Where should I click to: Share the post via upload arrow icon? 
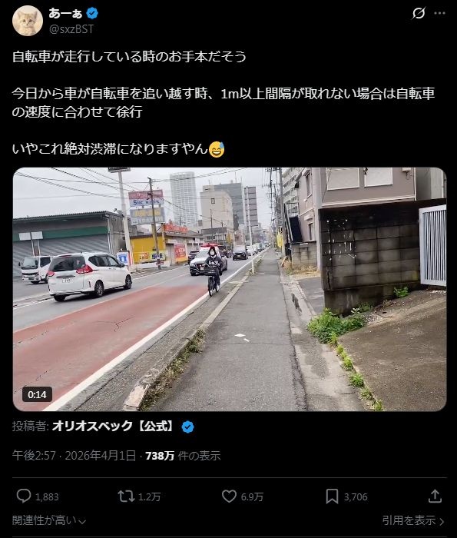[x=435, y=496]
